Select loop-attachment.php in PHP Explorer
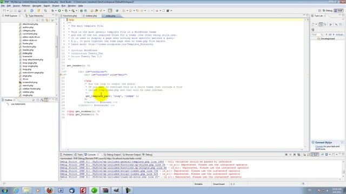The width and height of the screenshot is (346, 194). pos(32,60)
